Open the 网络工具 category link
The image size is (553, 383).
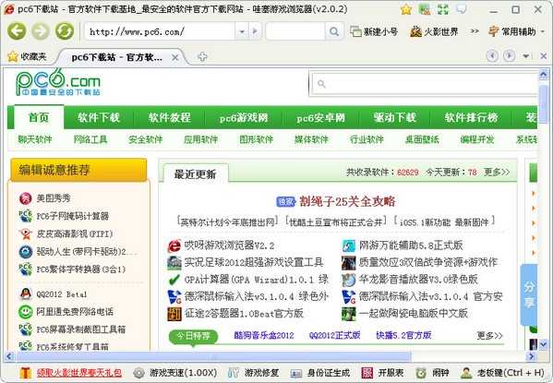[x=90, y=139]
